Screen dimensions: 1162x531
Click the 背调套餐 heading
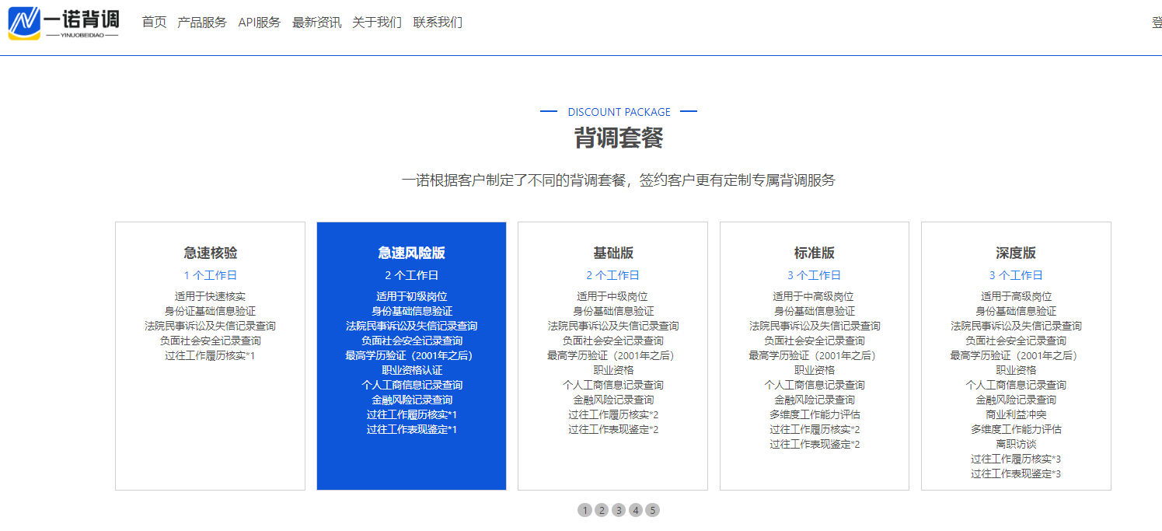619,138
